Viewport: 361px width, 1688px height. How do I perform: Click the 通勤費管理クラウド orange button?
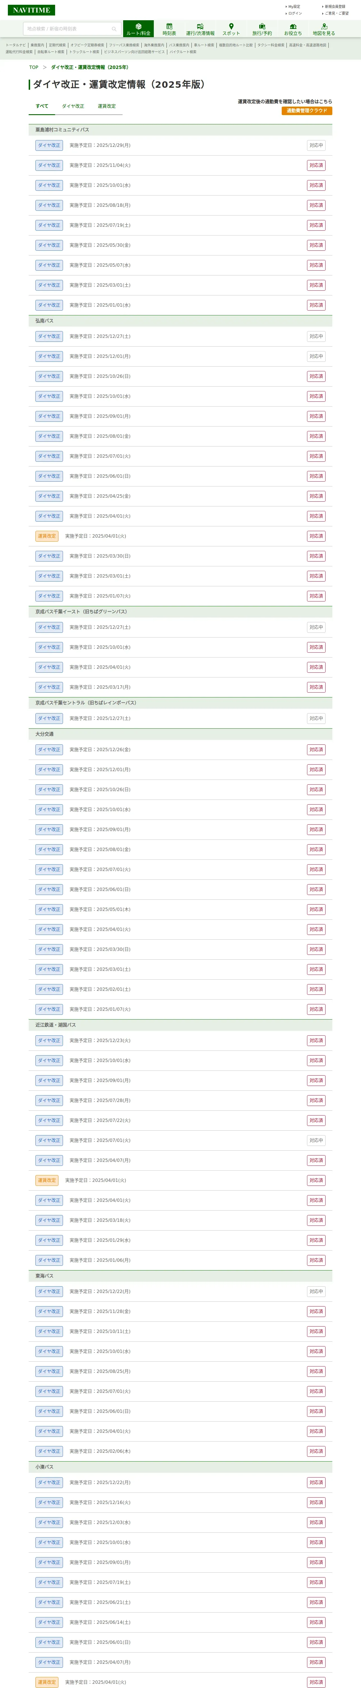pyautogui.click(x=307, y=111)
